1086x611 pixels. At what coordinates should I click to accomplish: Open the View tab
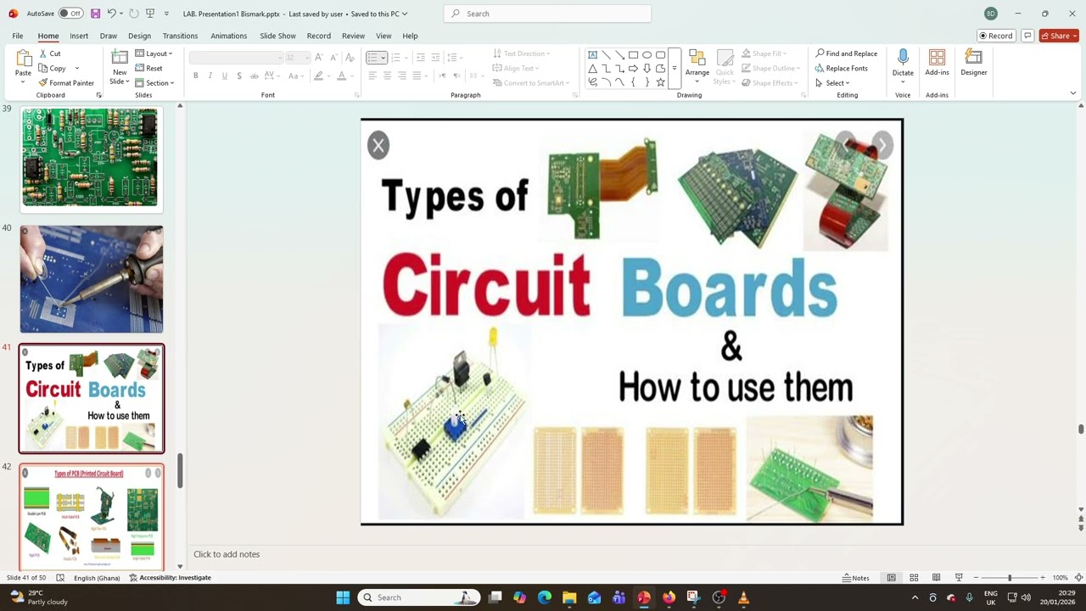click(x=383, y=36)
